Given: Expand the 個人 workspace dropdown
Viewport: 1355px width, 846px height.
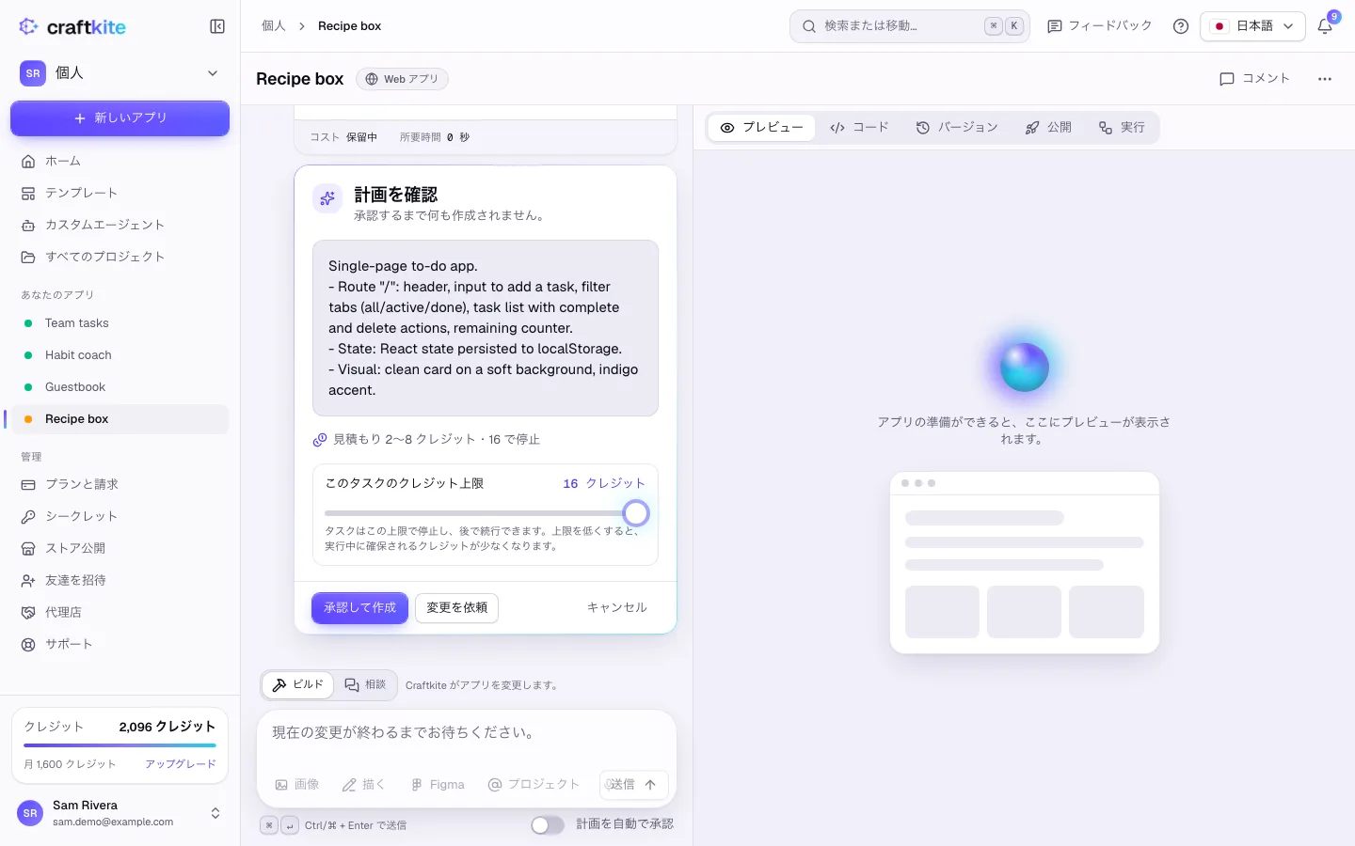Looking at the screenshot, I should (120, 73).
